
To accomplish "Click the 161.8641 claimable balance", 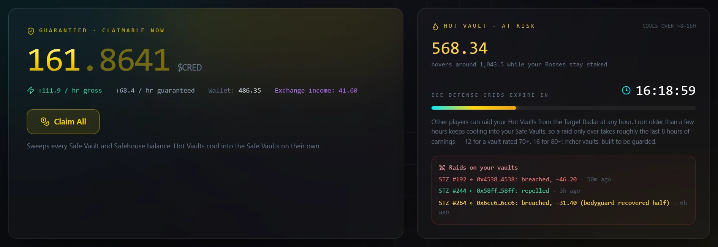I will (99, 60).
